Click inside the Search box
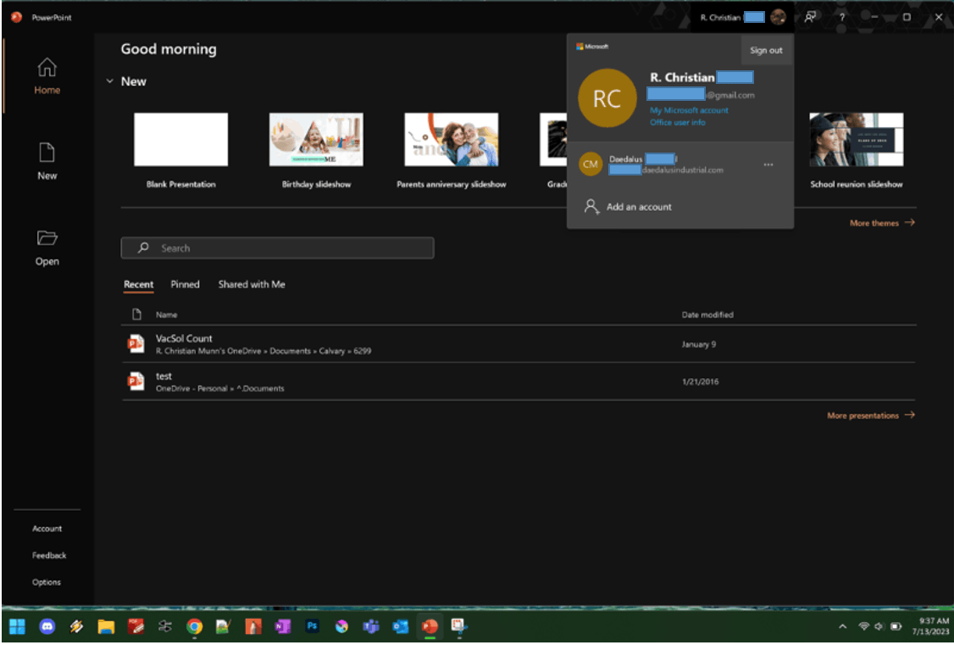954x645 pixels. tap(277, 247)
